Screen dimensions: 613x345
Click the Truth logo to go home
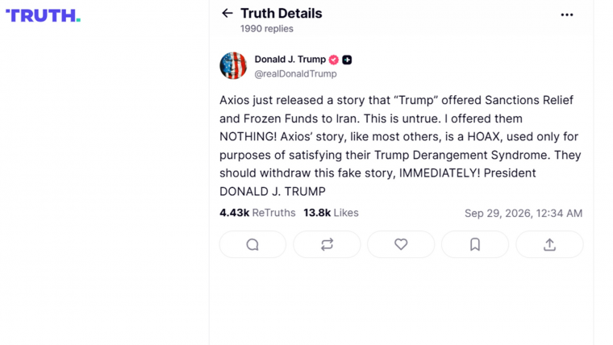[43, 15]
